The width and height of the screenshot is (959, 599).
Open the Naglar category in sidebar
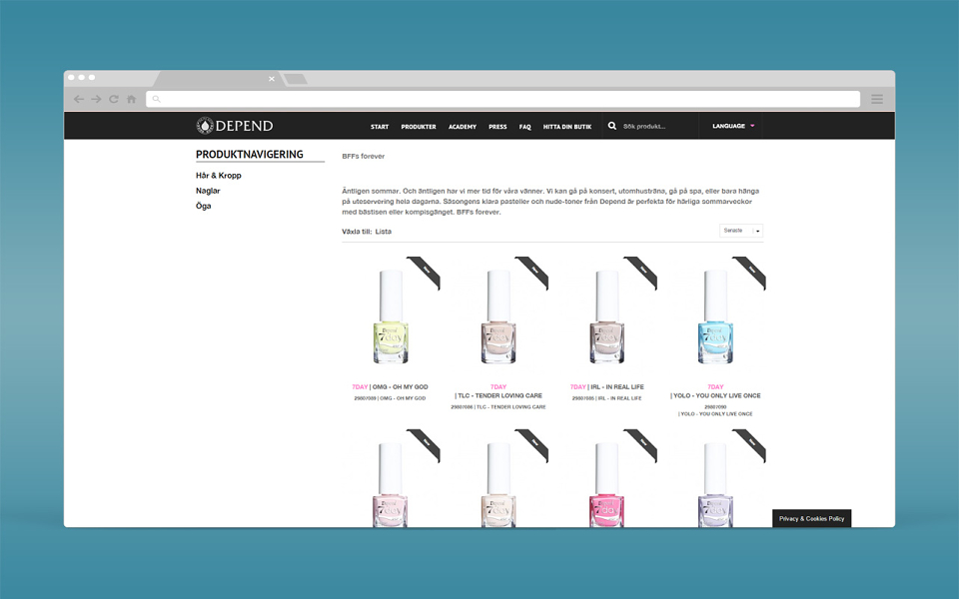(208, 191)
